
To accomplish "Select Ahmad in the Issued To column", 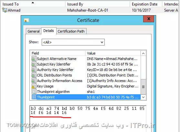I will 14,10.
